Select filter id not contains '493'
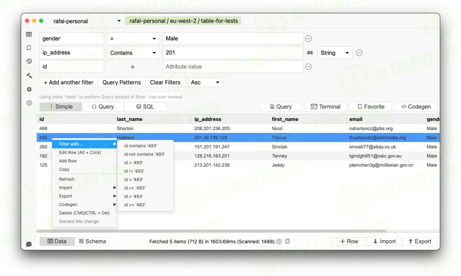 point(145,154)
